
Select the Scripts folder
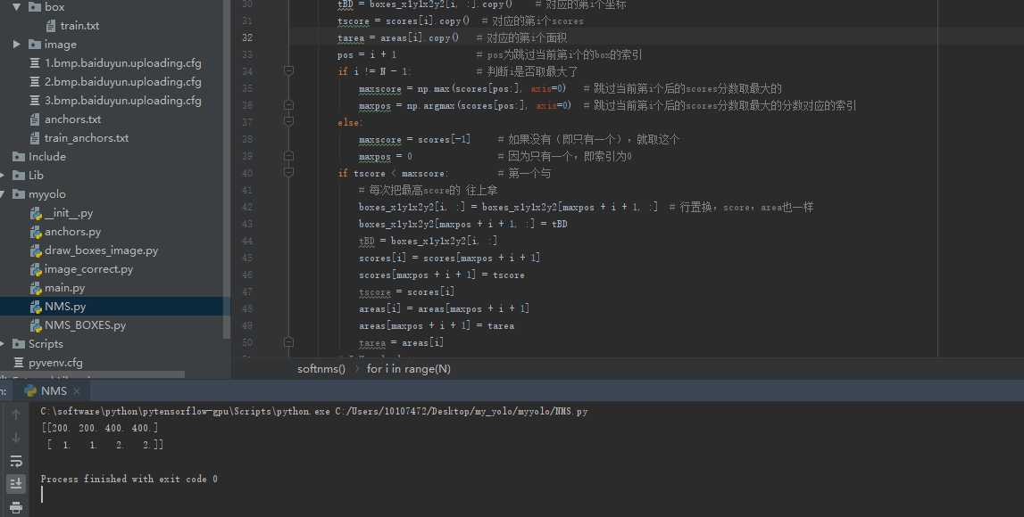pyautogui.click(x=46, y=343)
